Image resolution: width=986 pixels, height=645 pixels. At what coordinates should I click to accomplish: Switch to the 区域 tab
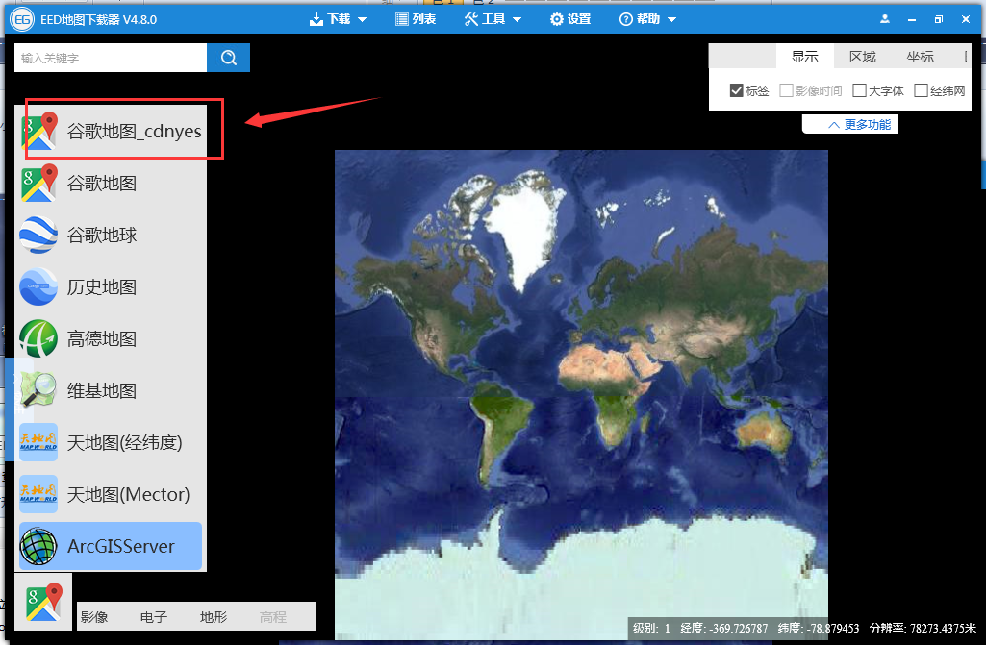863,57
